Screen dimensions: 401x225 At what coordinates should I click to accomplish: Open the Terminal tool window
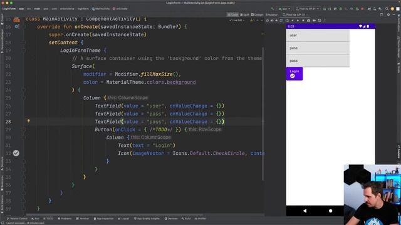click(x=83, y=219)
